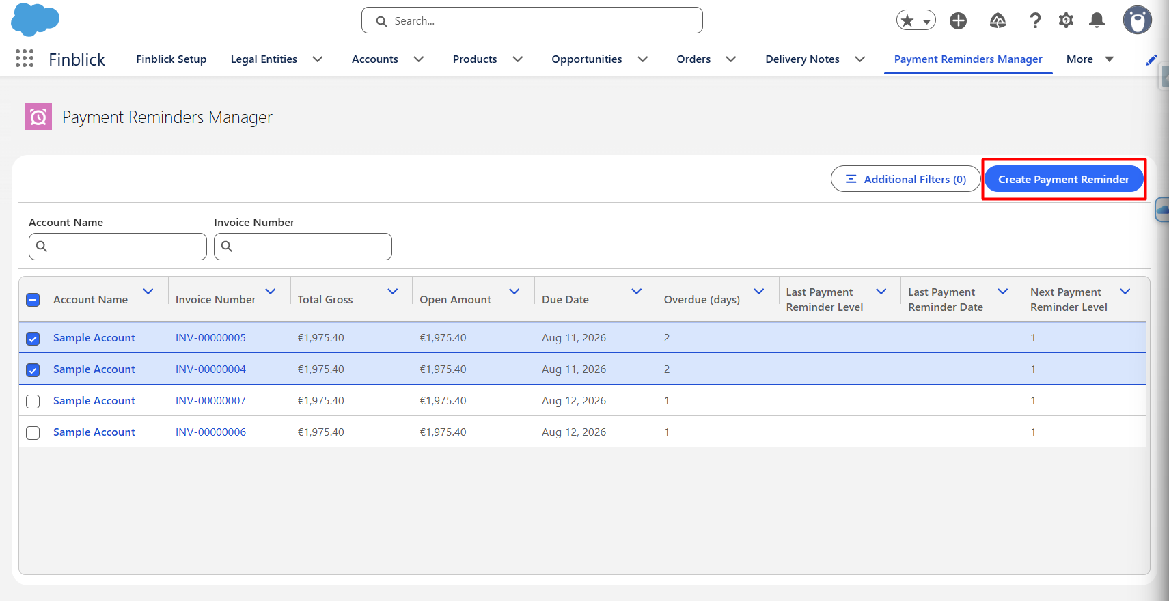The width and height of the screenshot is (1169, 601).
Task: Open the Notifications bell icon
Action: (1097, 20)
